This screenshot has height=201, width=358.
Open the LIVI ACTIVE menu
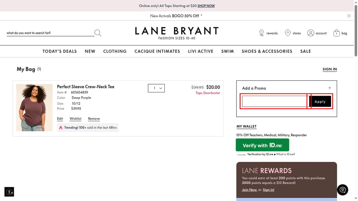201,51
